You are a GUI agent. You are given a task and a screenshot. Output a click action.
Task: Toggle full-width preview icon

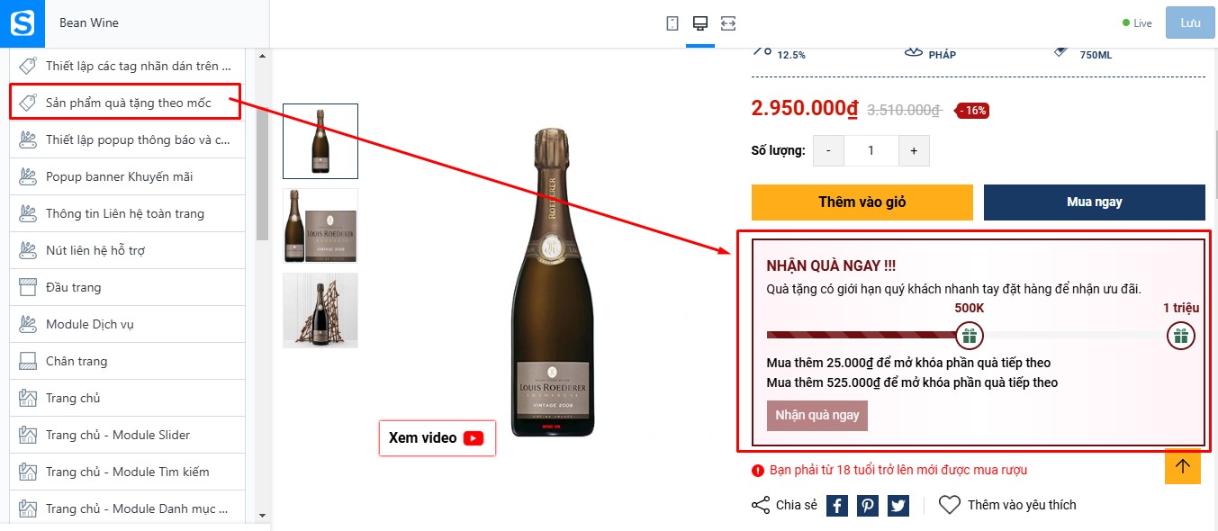click(x=728, y=23)
